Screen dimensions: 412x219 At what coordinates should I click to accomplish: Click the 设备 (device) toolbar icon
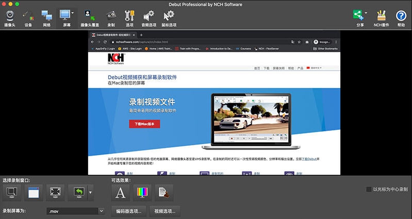click(28, 18)
